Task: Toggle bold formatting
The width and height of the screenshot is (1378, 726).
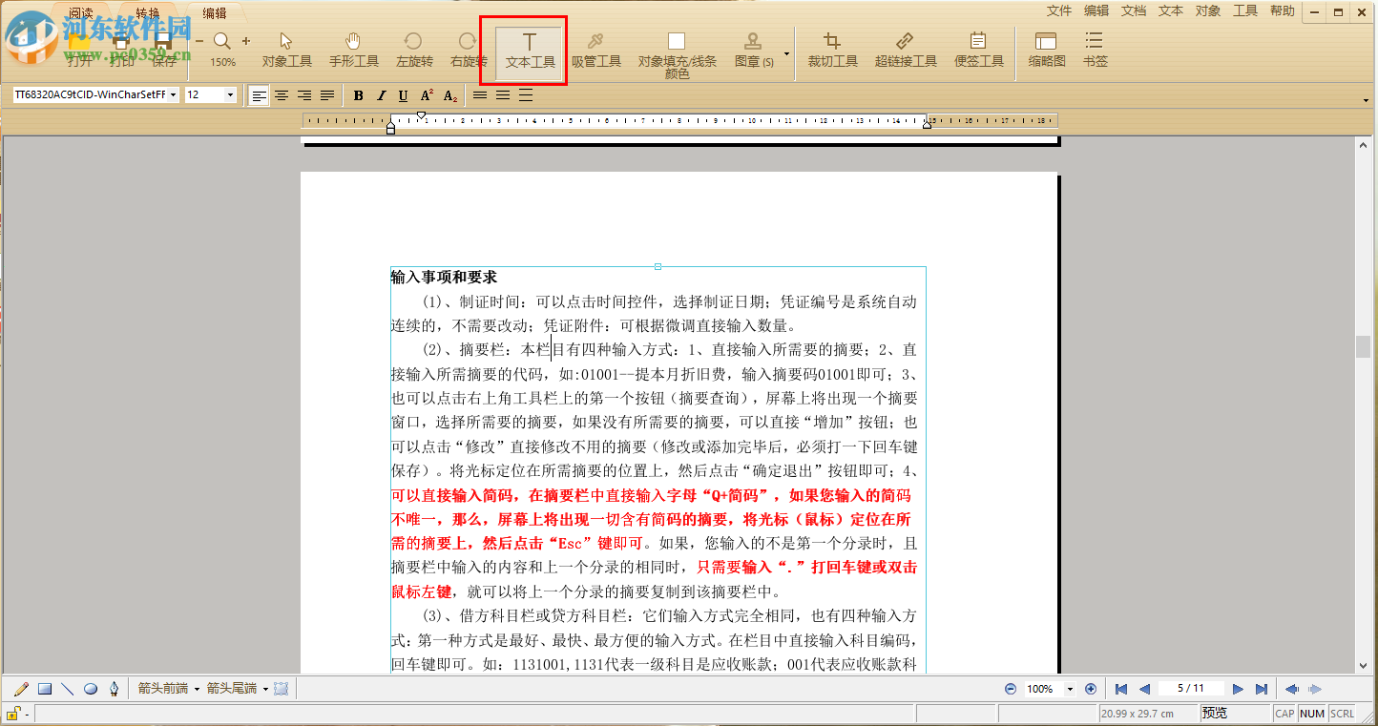Action: click(358, 94)
